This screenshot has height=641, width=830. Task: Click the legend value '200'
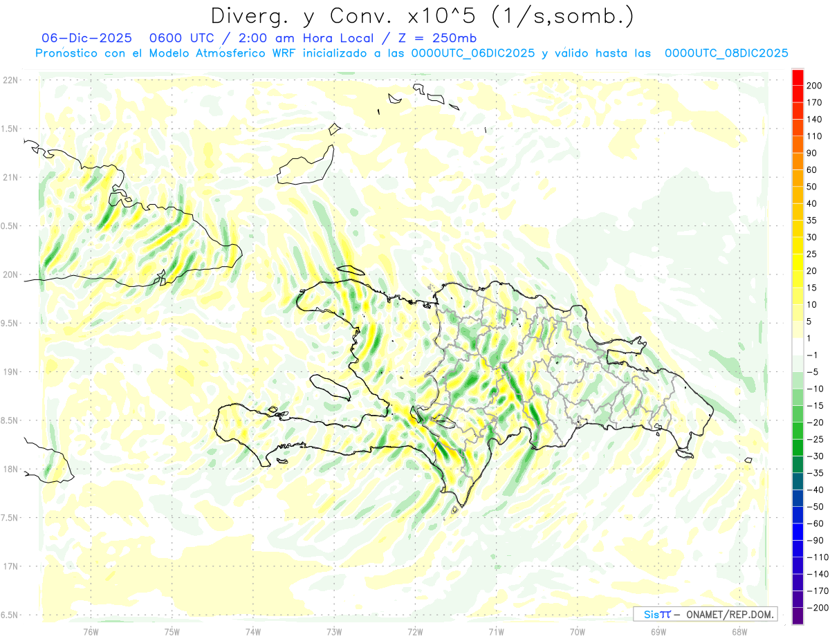point(815,85)
